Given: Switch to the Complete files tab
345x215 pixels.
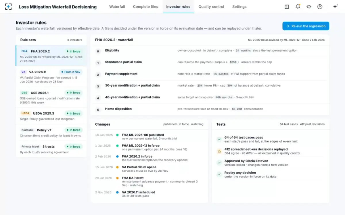Looking at the screenshot, I should coord(145,7).
